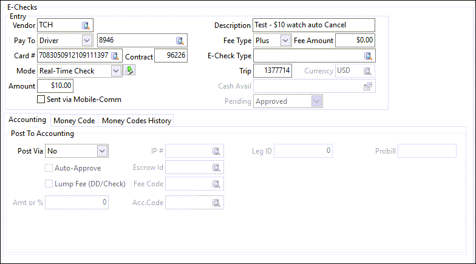Open the Vendor lookup search icon
The width and height of the screenshot is (476, 264).
pos(86,25)
